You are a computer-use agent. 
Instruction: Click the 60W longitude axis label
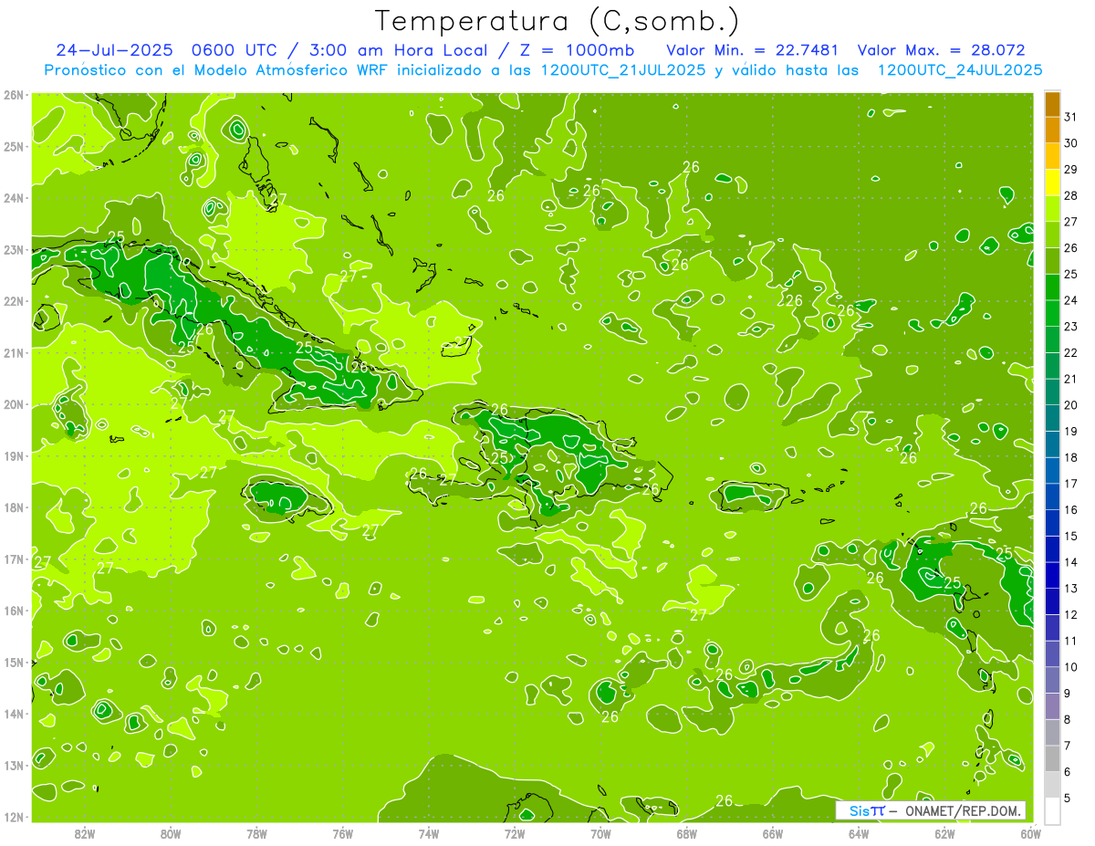click(1030, 832)
